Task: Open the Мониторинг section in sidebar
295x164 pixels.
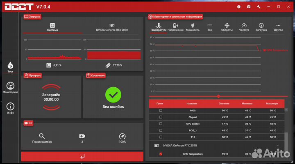Action: (x=10, y=88)
